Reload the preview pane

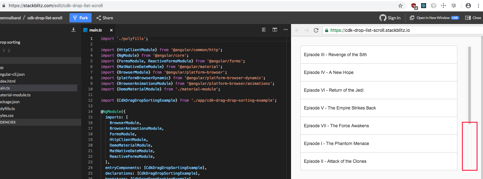(316, 30)
